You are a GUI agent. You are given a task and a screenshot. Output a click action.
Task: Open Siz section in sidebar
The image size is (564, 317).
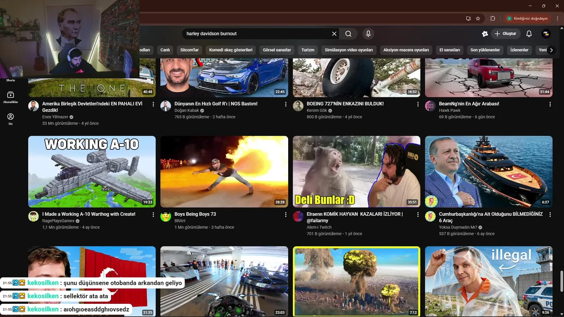[x=11, y=119]
